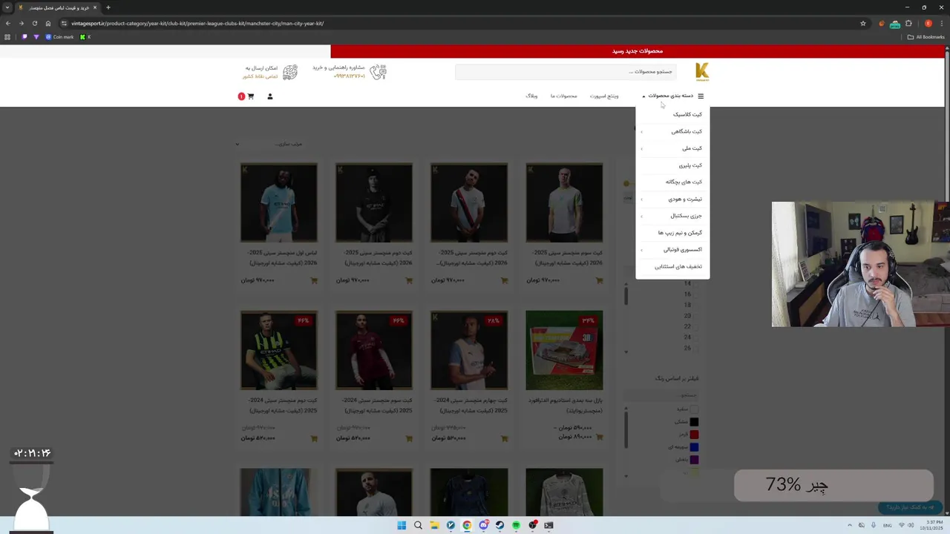Select the black color swatch filter
The image size is (950, 534).
pos(694,421)
